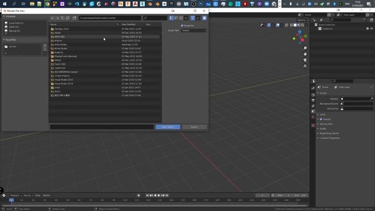Hide Collection in outliner with eye icon
The image size is (375, 211).
pyautogui.click(x=371, y=29)
